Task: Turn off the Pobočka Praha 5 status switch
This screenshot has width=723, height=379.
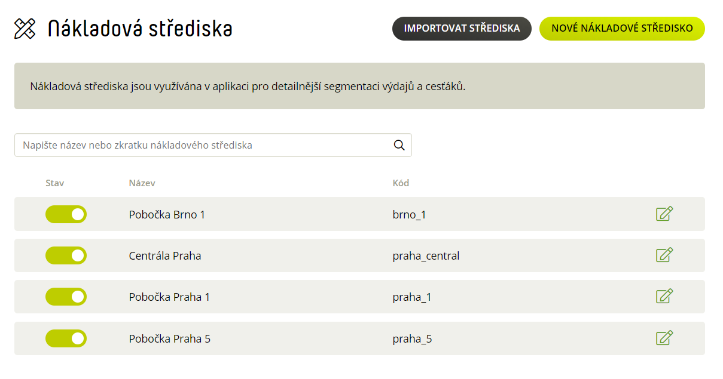Action: point(66,338)
